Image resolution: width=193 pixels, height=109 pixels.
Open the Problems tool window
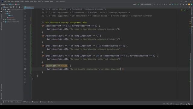coord(27,102)
